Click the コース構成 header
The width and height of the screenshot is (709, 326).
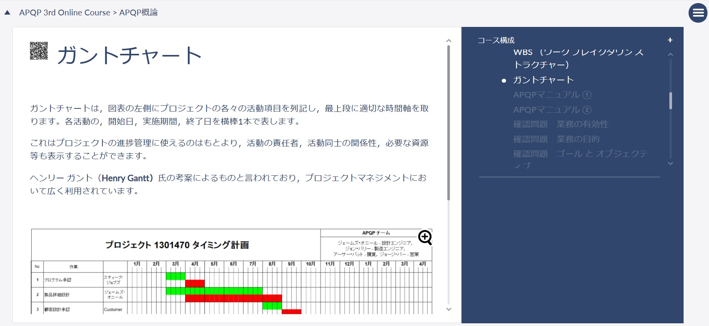click(496, 40)
